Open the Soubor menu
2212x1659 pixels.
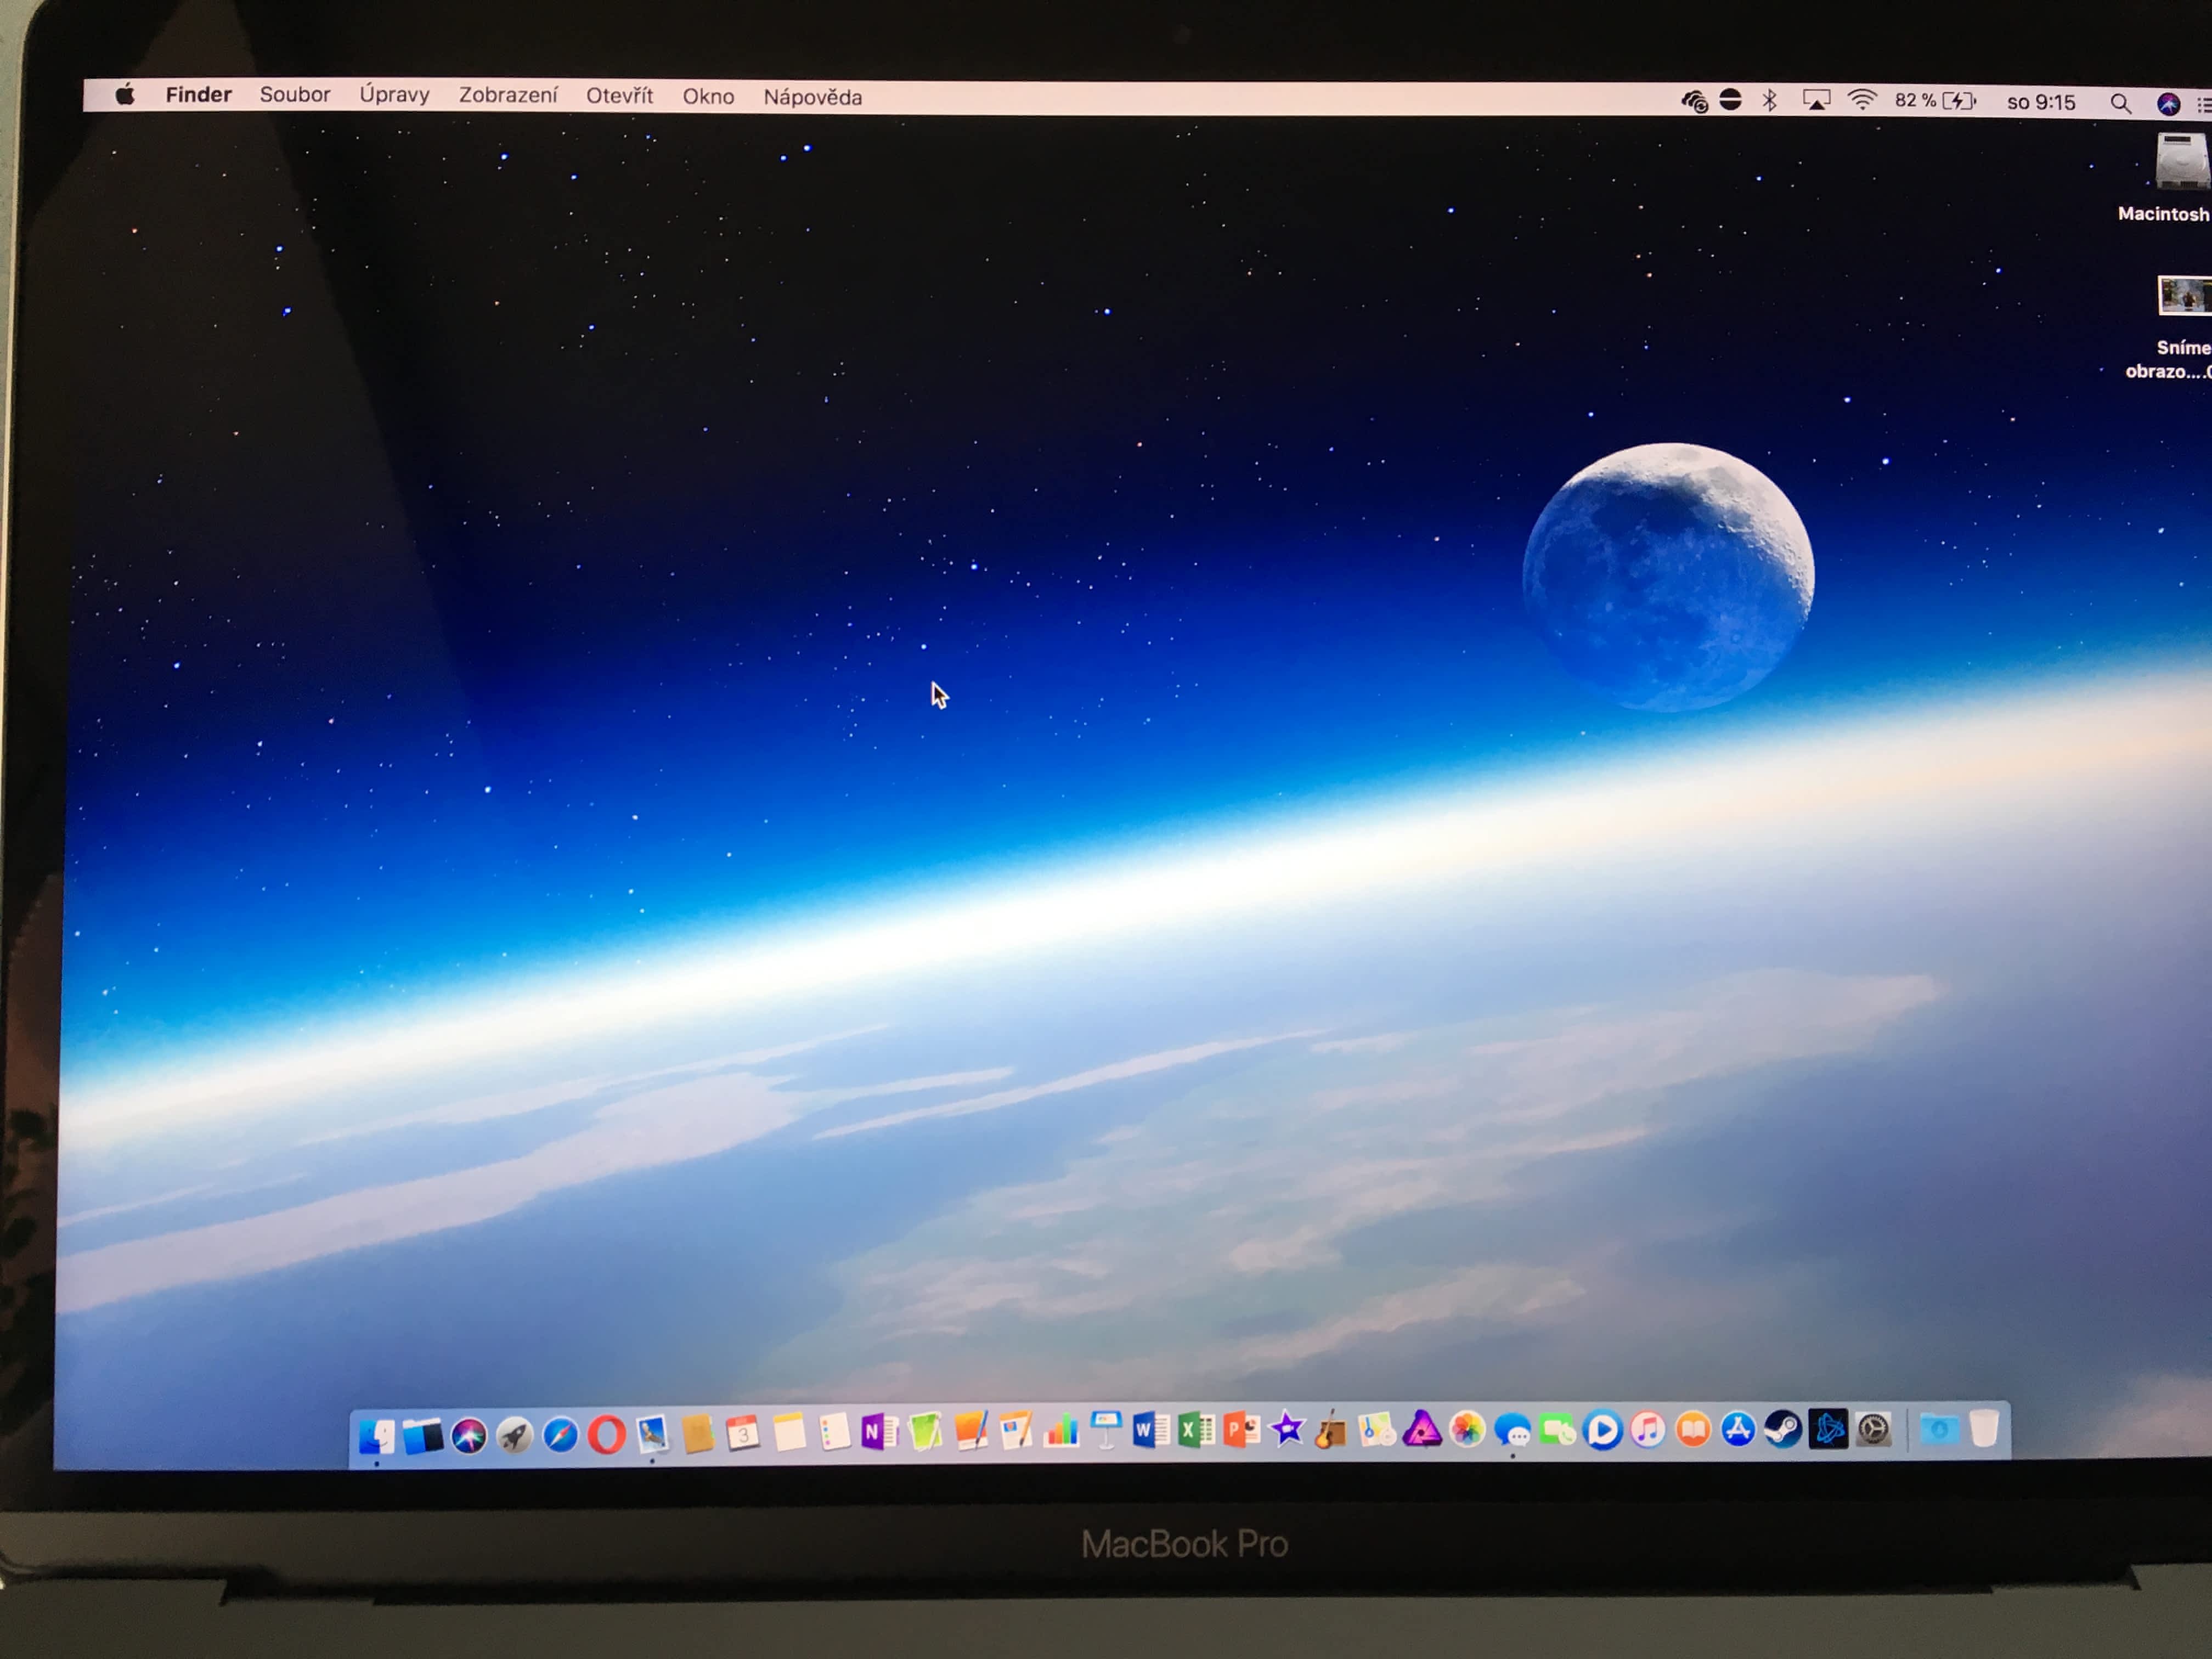pos(294,95)
